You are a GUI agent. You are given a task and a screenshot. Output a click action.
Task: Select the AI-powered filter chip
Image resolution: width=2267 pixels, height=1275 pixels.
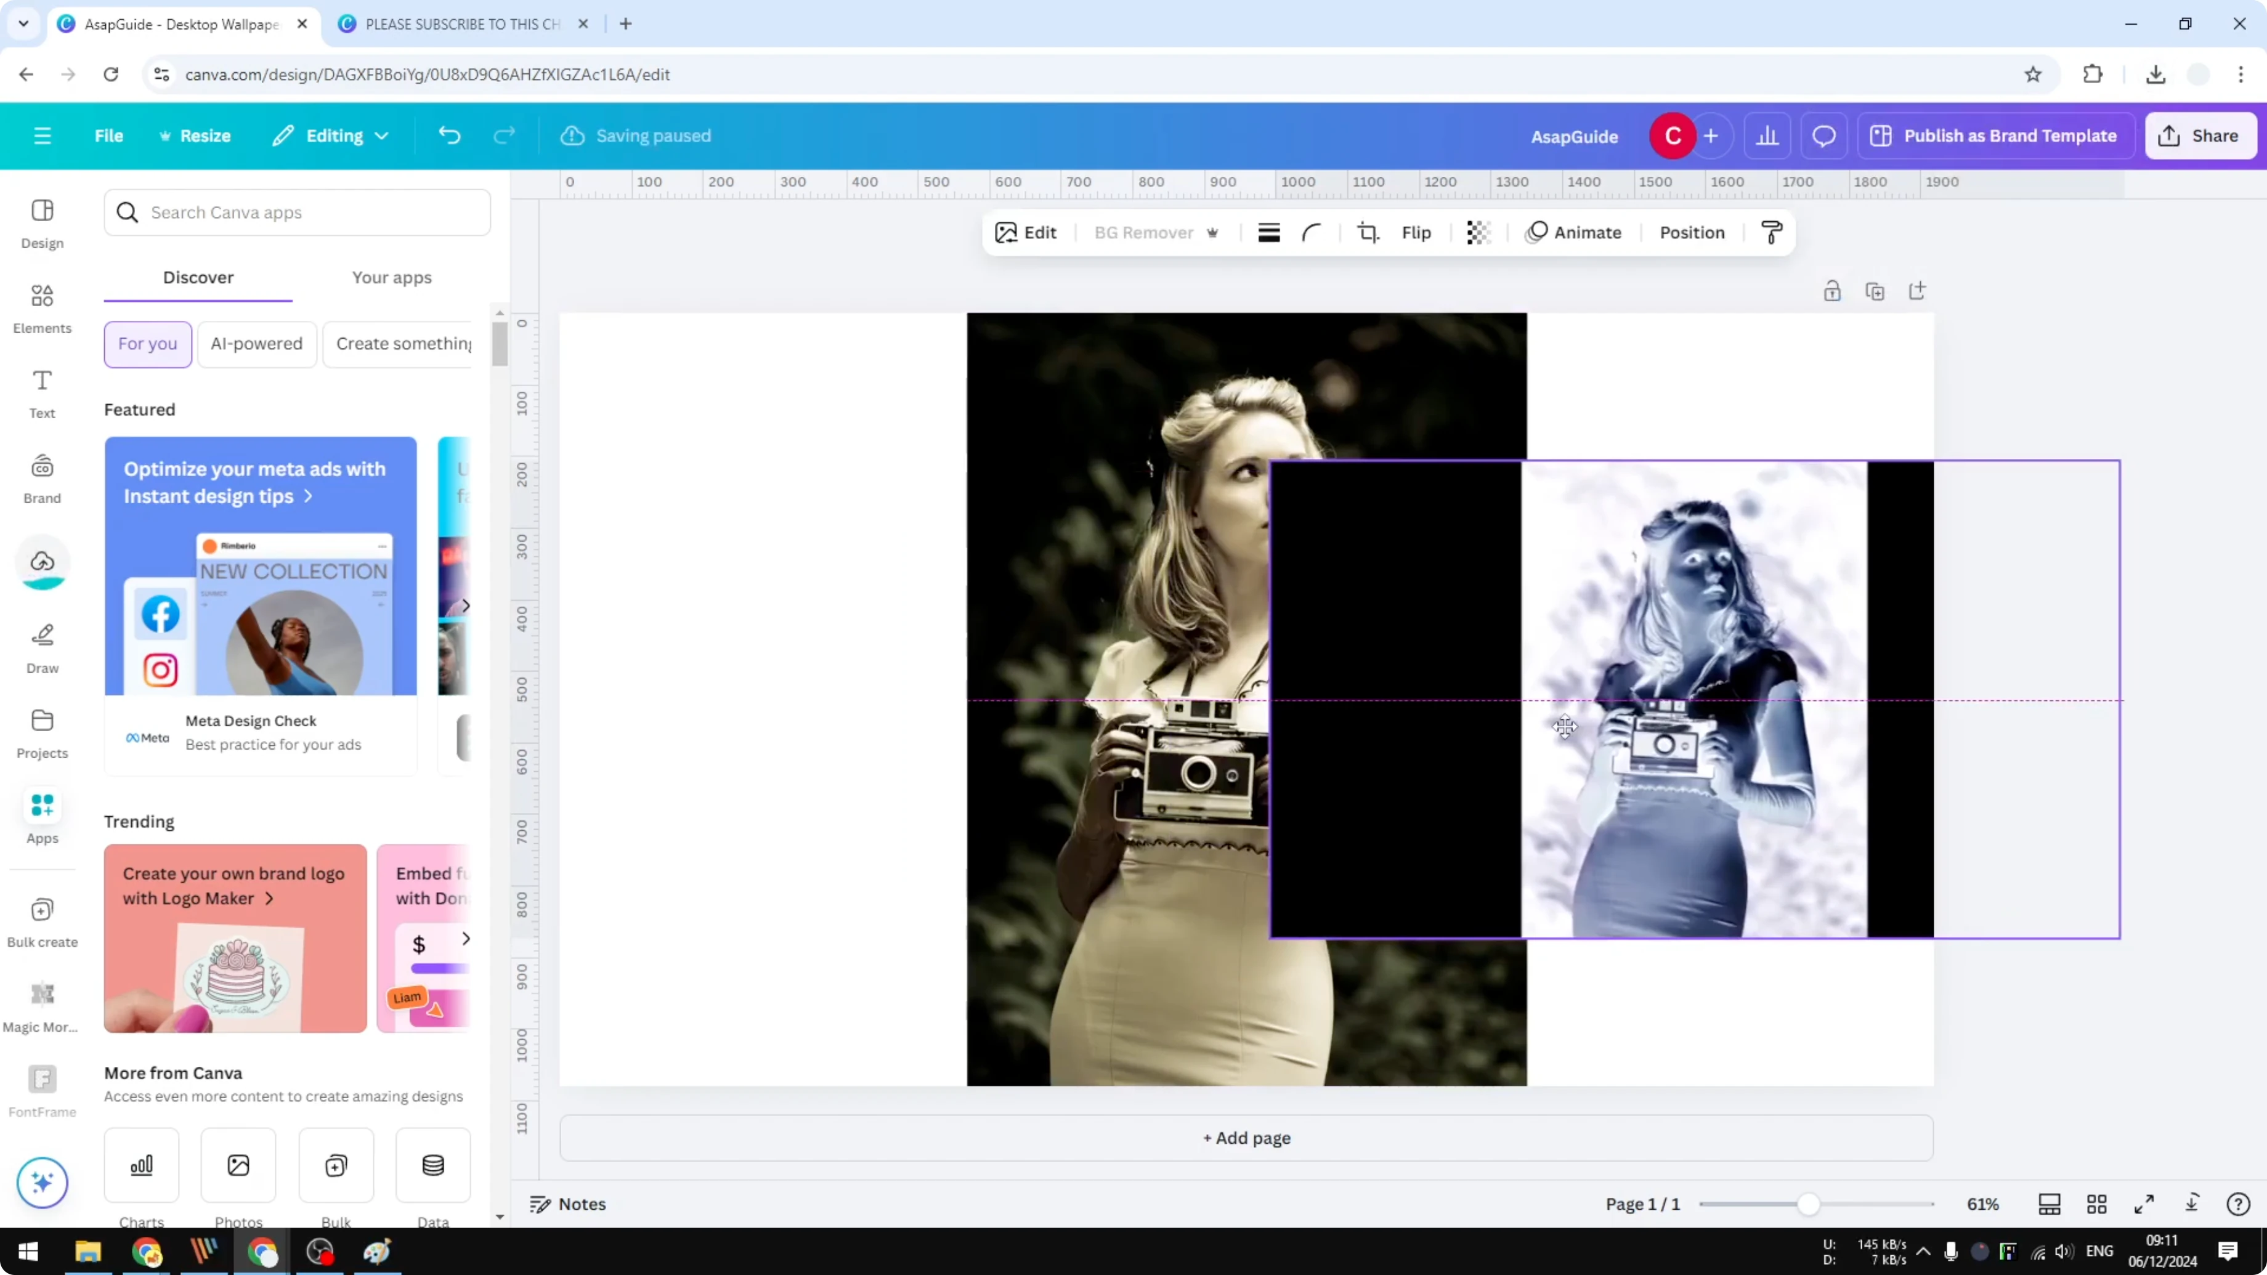pyautogui.click(x=256, y=344)
